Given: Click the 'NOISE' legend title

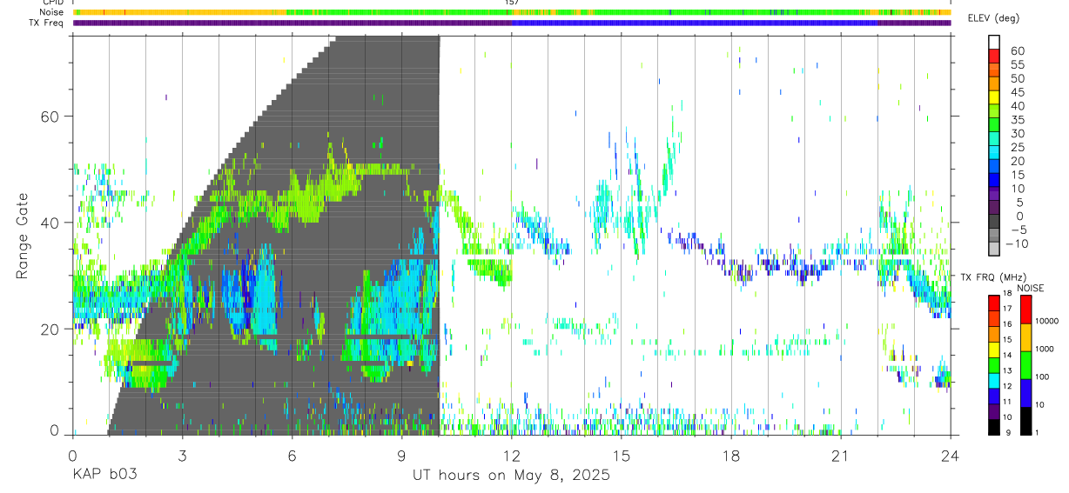Looking at the screenshot, I should coord(1031,288).
